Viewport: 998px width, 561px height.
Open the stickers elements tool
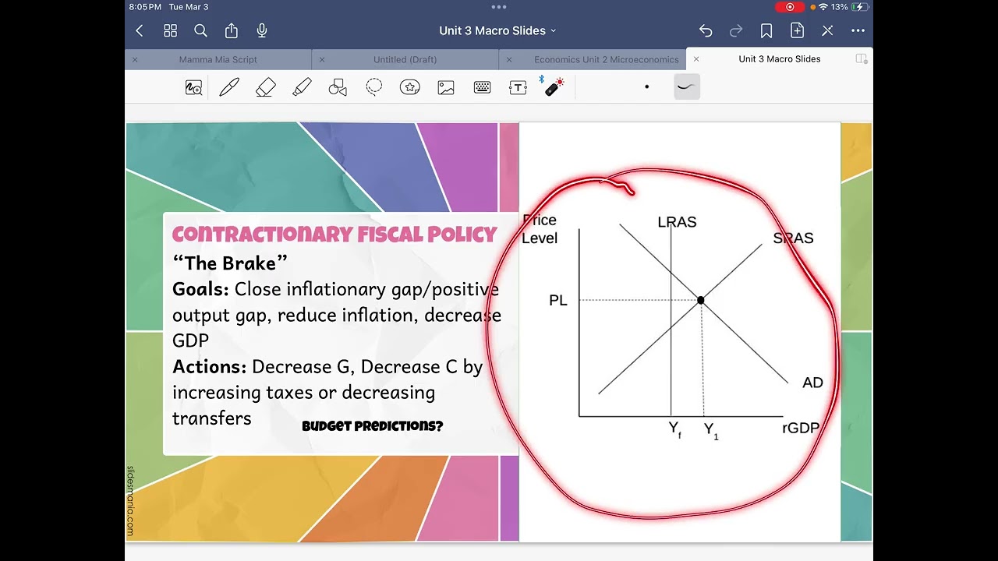point(410,87)
